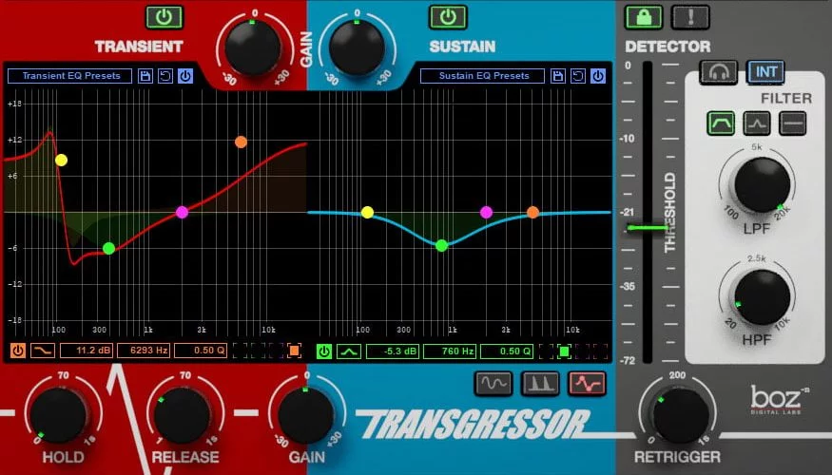This screenshot has height=475, width=832.
Task: Click the 6293 Hz frequency value field
Action: coord(144,351)
